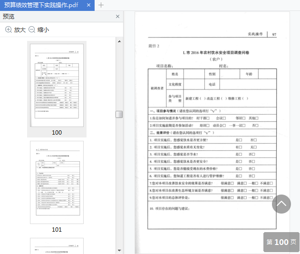Click the 放大 zoom in label
300x254 pixels.
tap(19, 30)
